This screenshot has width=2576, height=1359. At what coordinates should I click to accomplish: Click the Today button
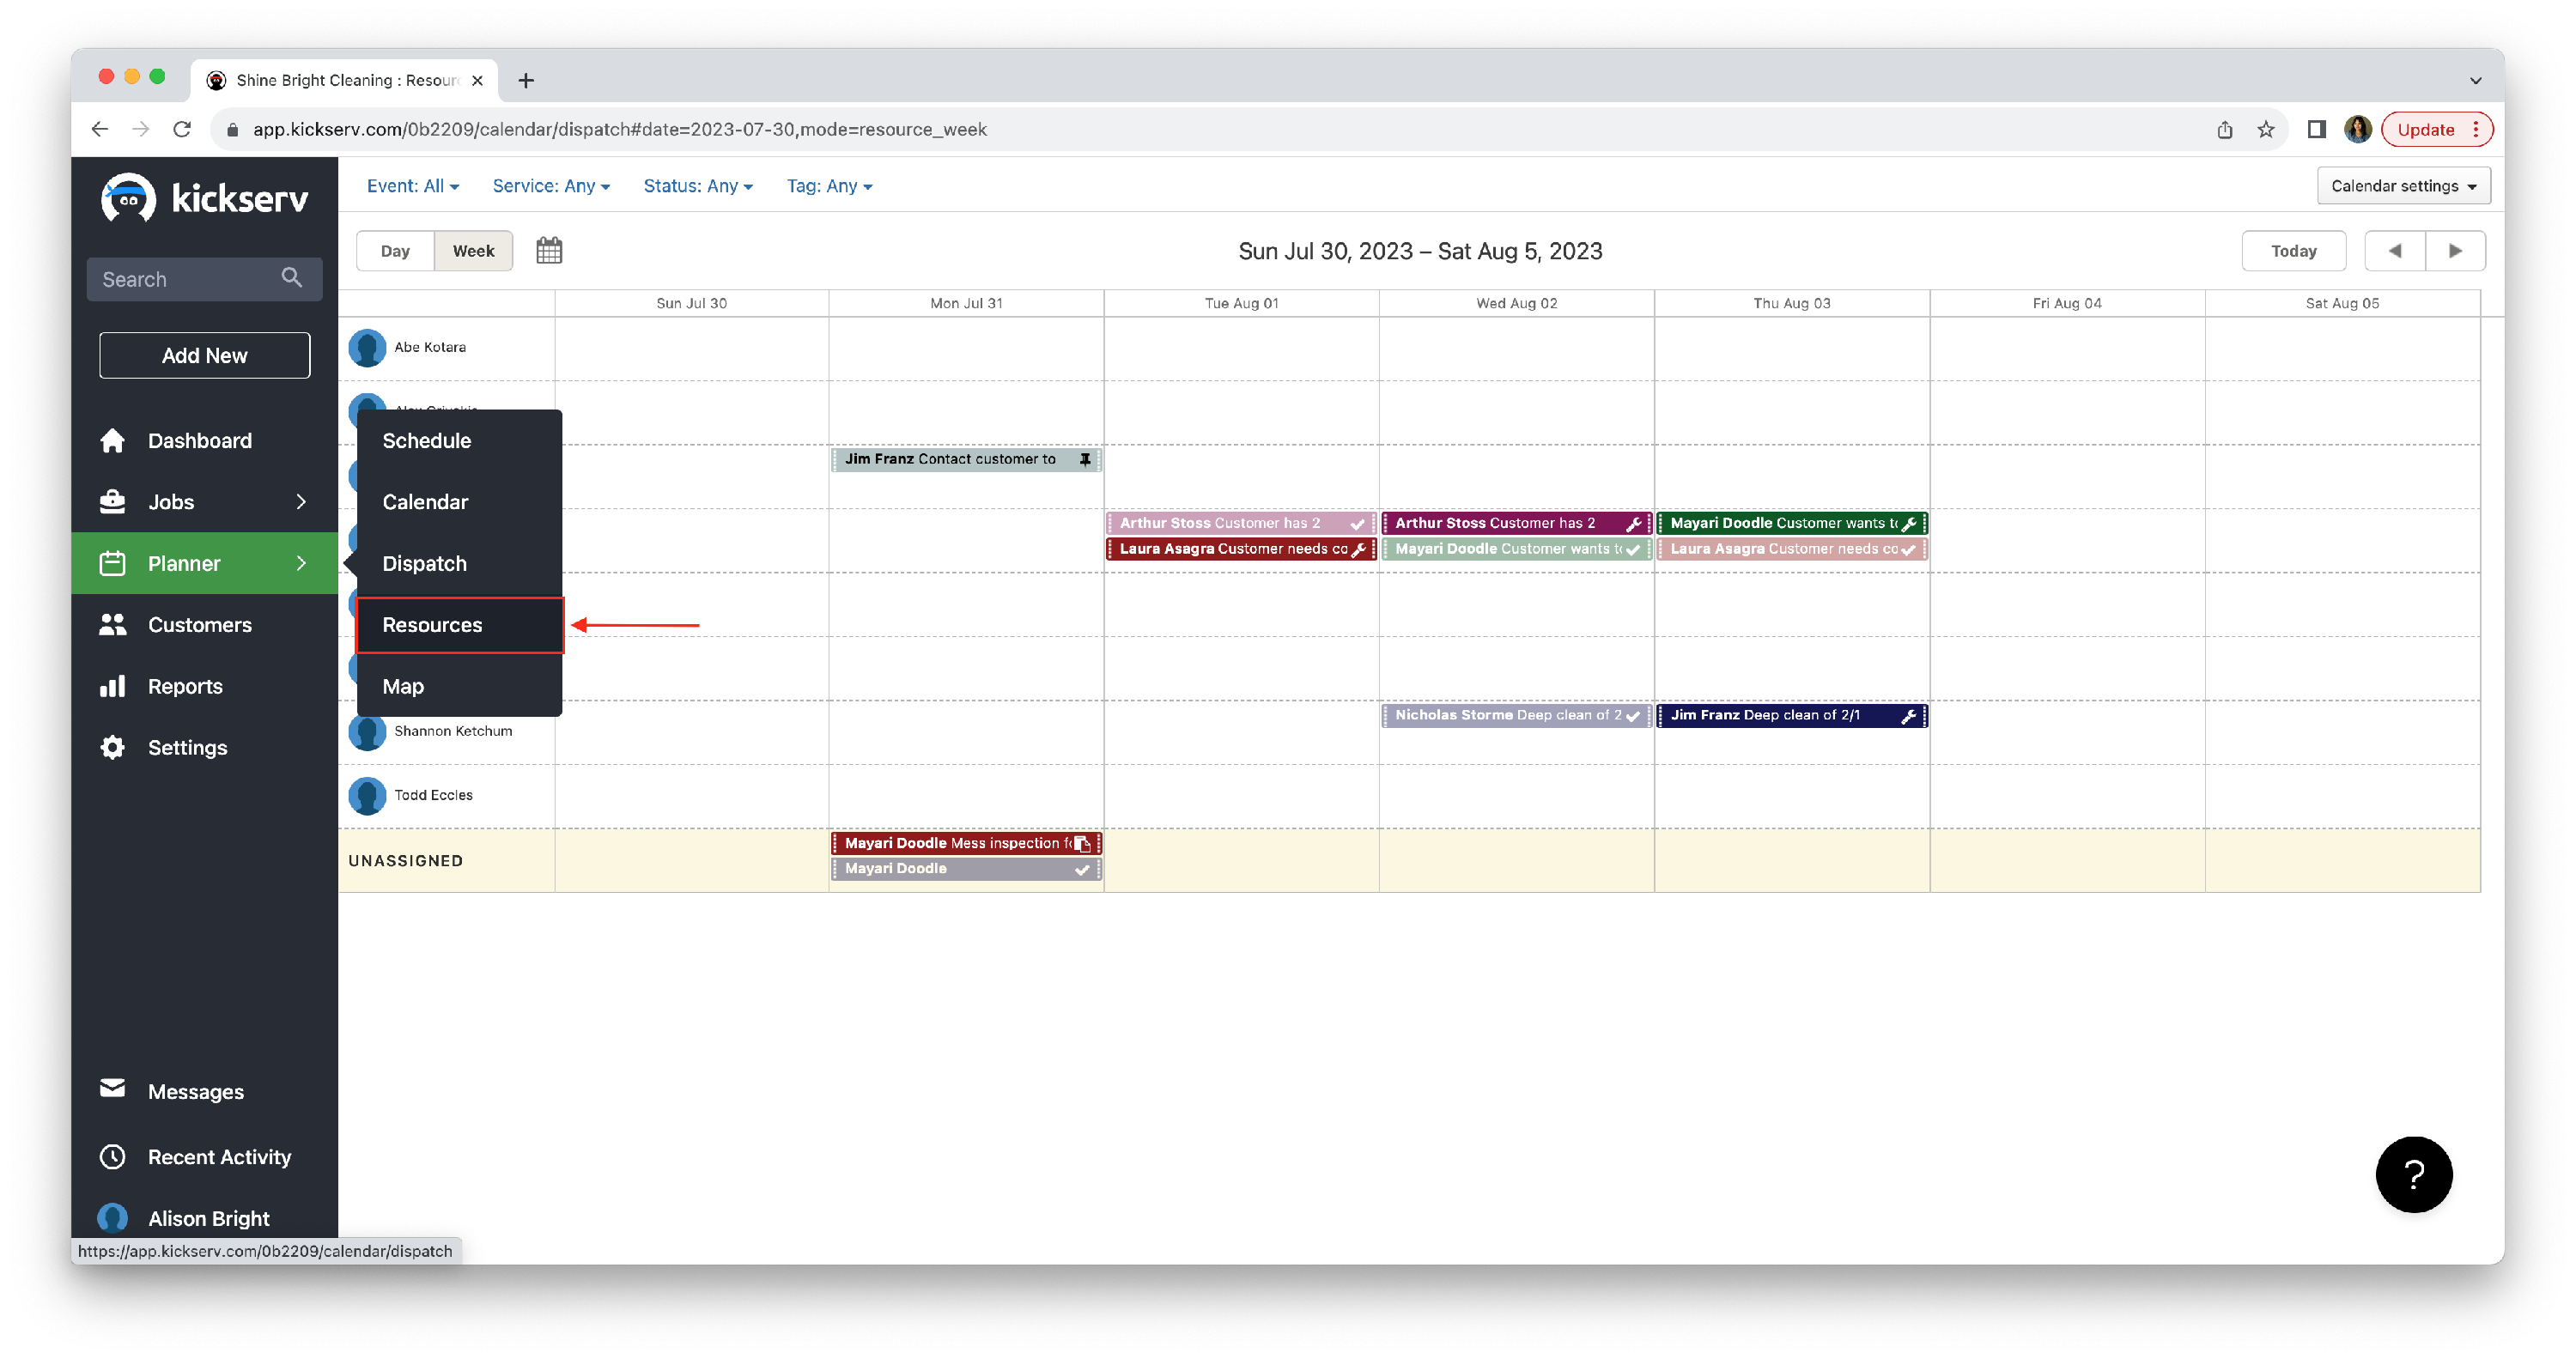(x=2293, y=251)
